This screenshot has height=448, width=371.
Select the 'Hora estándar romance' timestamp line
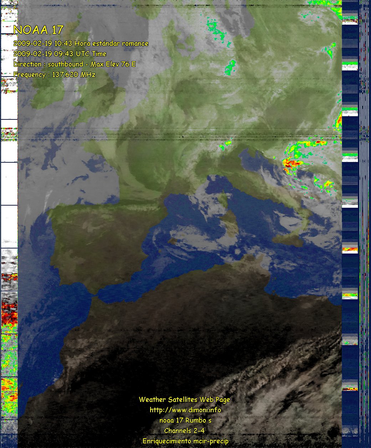click(81, 44)
